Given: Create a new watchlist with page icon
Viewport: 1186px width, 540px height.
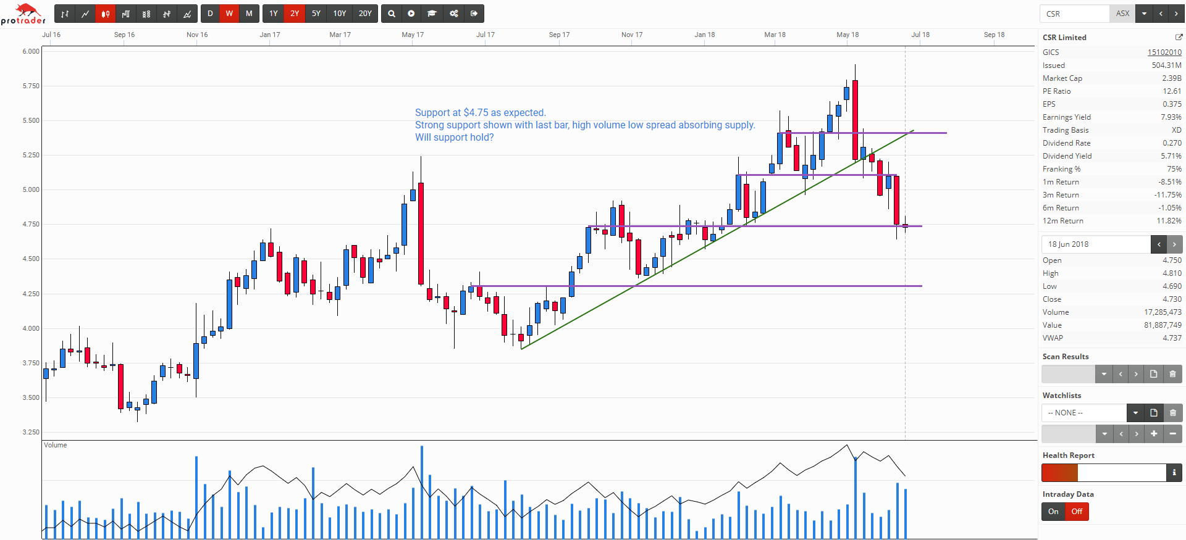Looking at the screenshot, I should tap(1154, 413).
